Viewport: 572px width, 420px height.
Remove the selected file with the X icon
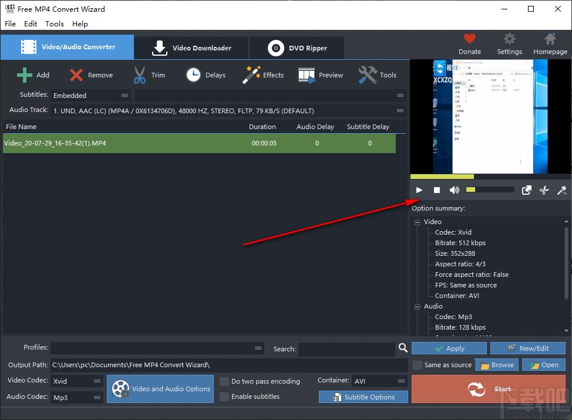click(x=76, y=75)
